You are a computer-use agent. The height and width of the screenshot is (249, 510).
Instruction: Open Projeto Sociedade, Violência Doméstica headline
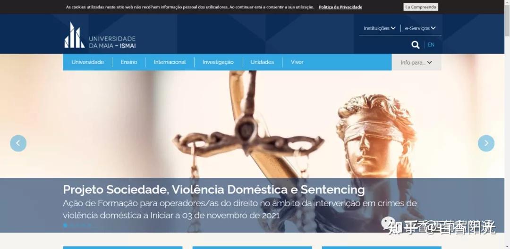coord(214,190)
